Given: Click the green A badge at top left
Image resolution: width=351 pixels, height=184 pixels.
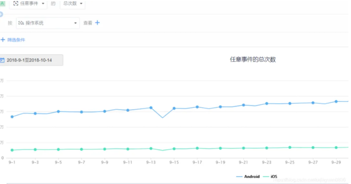Looking at the screenshot, I should [x=3, y=3].
